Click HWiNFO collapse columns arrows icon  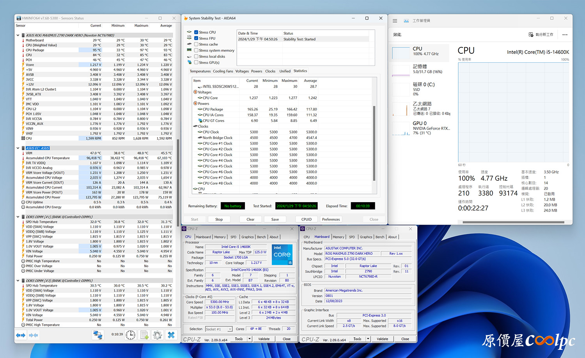click(x=34, y=335)
